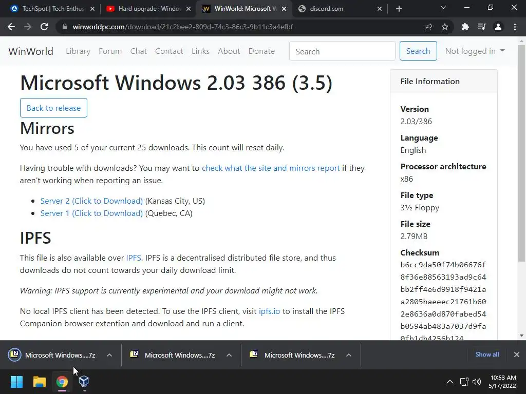
Task: Open VirtualBox from taskbar
Action: pos(84,382)
